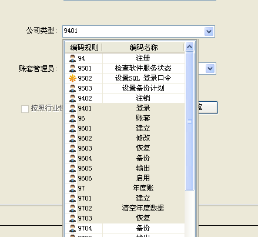
Task: Select the 年度账 row with code 97
Action: point(125,188)
